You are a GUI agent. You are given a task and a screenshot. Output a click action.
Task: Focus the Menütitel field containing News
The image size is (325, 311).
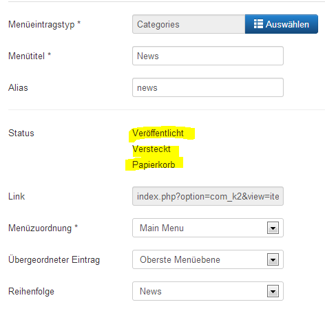point(208,56)
